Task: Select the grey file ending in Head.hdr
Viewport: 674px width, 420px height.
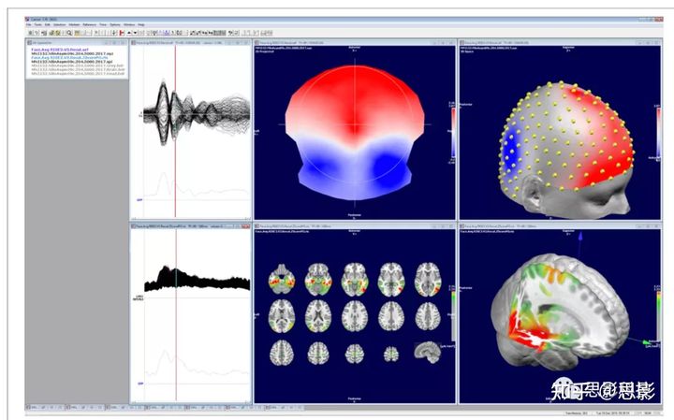Action: 78,74
